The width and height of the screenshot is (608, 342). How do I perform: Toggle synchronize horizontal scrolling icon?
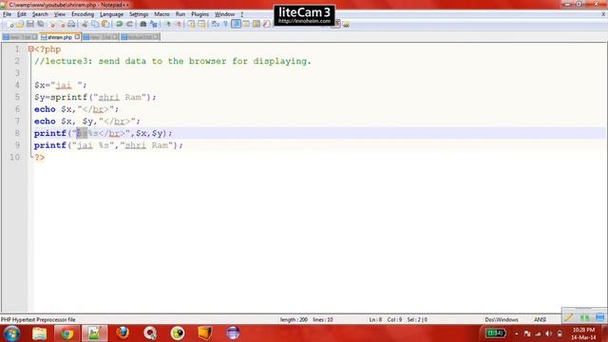tap(202, 25)
